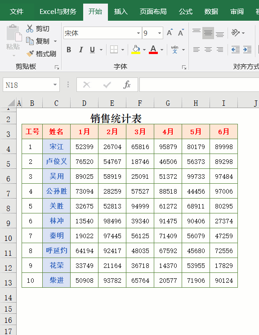Decrease font size with small A icon
This screenshot has height=335, width=259.
pos(181,32)
